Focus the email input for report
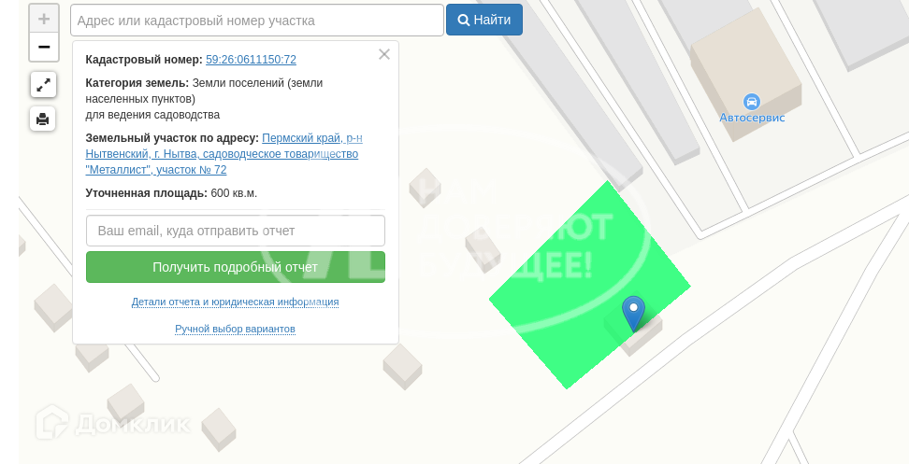Screen dimensions: 909x464 click(236, 231)
